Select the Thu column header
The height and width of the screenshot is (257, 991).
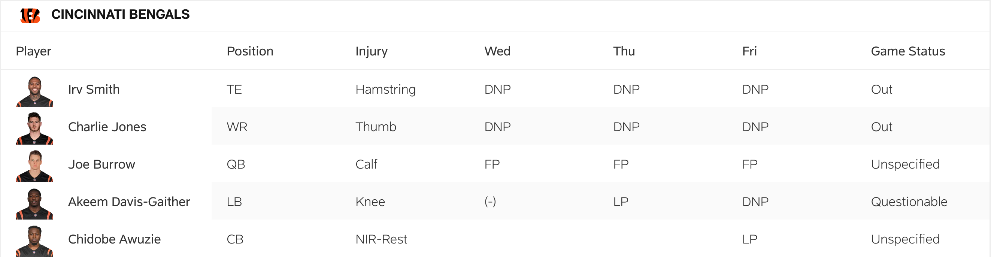(x=624, y=51)
